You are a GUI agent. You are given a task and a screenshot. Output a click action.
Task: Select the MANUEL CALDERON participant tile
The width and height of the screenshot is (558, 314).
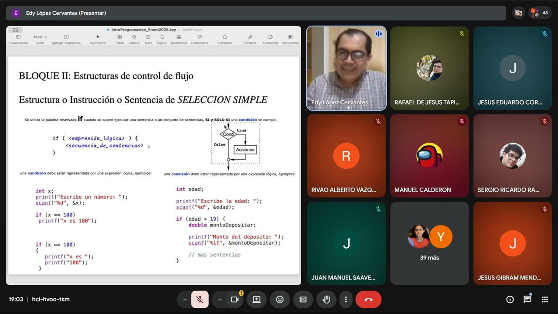pyautogui.click(x=429, y=156)
